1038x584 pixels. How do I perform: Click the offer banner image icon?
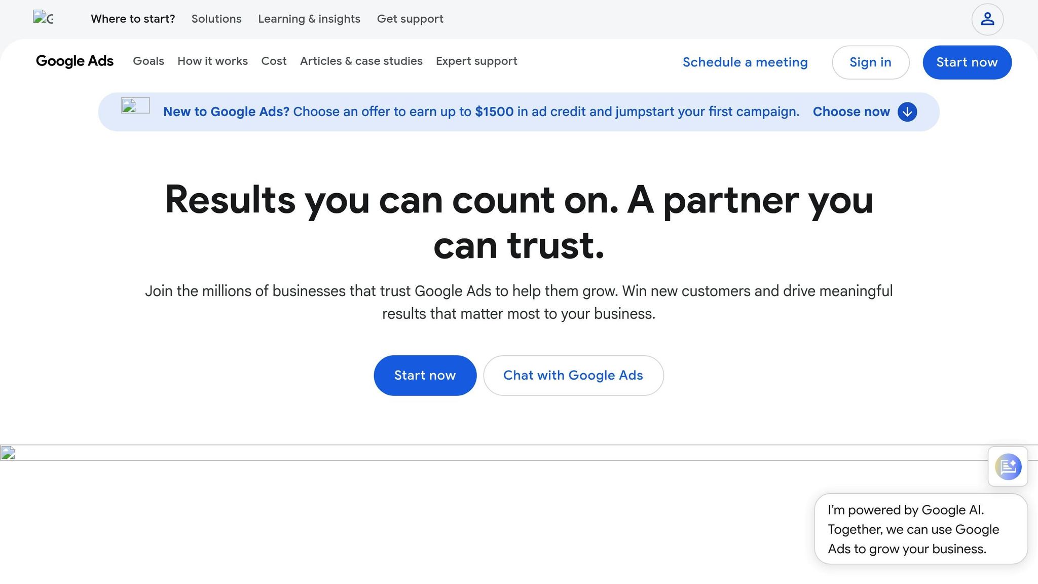coord(135,106)
